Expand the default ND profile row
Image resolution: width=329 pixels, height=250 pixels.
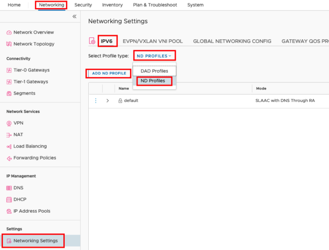tap(108, 100)
